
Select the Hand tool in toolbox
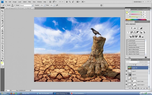(2, 56)
